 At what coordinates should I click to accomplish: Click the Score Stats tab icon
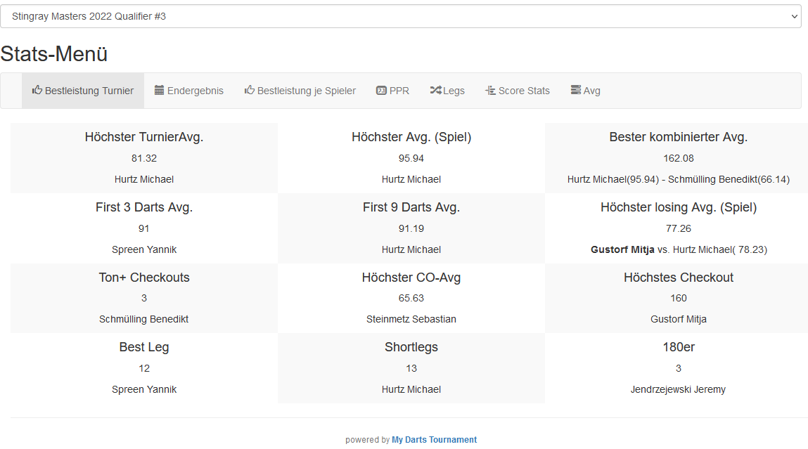point(490,90)
